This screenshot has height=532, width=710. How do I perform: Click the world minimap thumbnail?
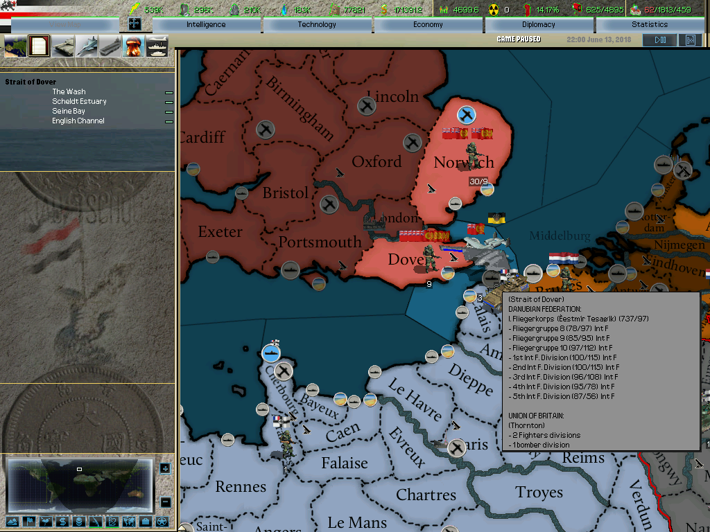click(x=79, y=485)
